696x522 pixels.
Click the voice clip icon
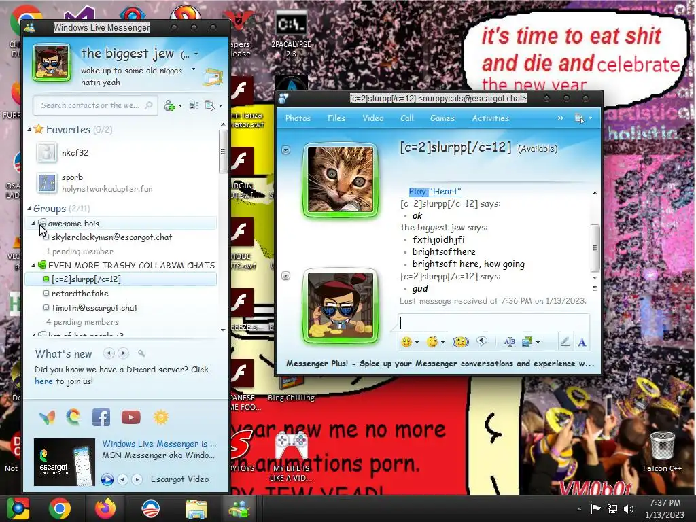(x=482, y=341)
